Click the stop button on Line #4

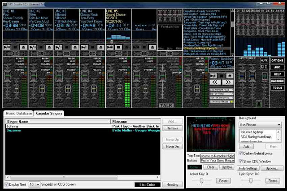(93, 47)
